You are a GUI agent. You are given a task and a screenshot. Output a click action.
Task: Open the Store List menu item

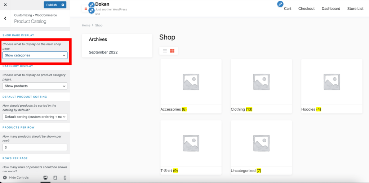tap(355, 9)
